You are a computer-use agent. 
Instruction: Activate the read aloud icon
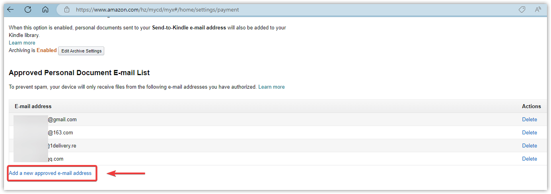tap(538, 10)
